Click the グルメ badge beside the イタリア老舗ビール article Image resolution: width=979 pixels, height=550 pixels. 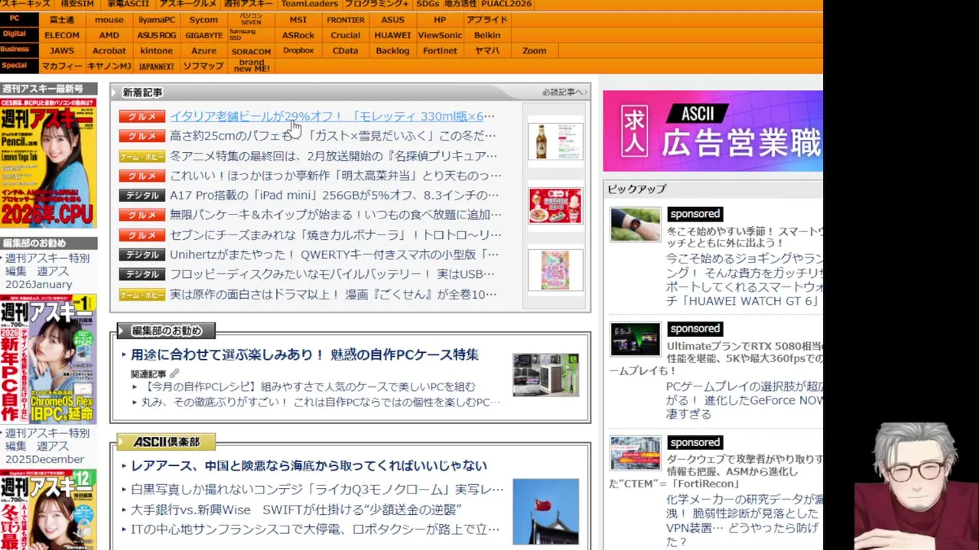pos(142,116)
